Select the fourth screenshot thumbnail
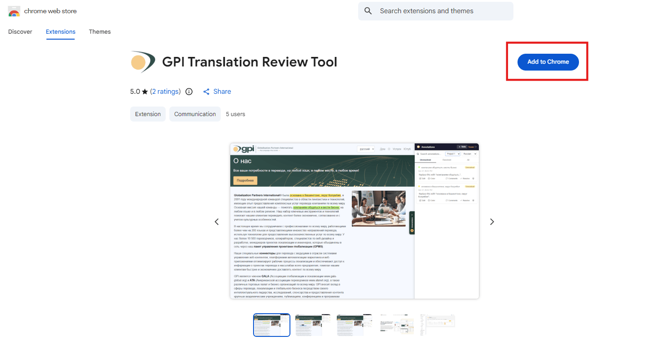The image size is (660, 356). coord(397,325)
